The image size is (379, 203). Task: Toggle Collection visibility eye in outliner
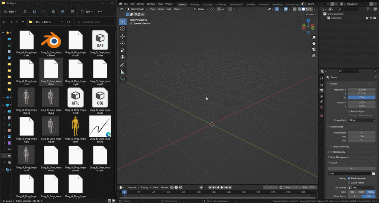[370, 18]
